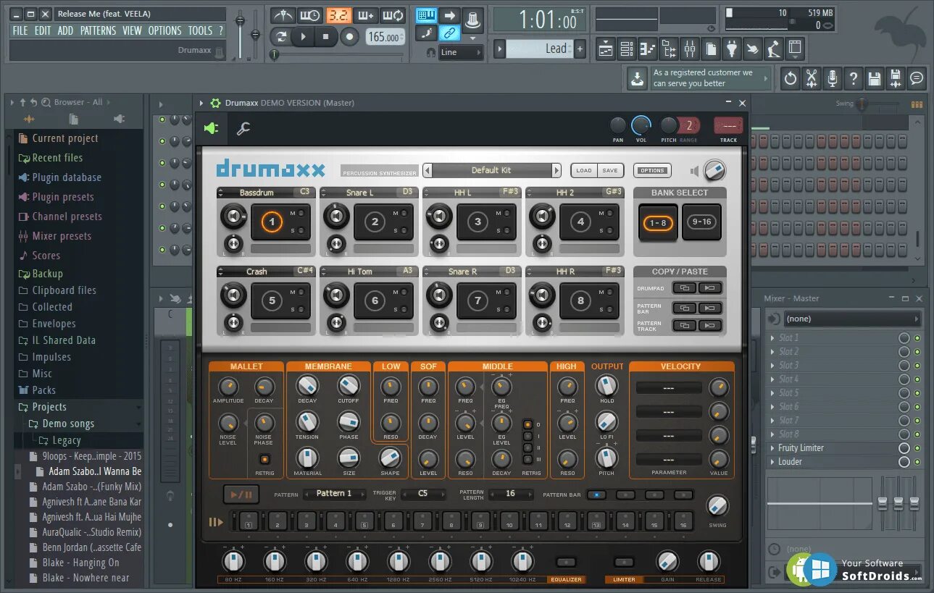Image resolution: width=934 pixels, height=593 pixels.
Task: Click the typing keyboard to piano icon
Action: 426,15
